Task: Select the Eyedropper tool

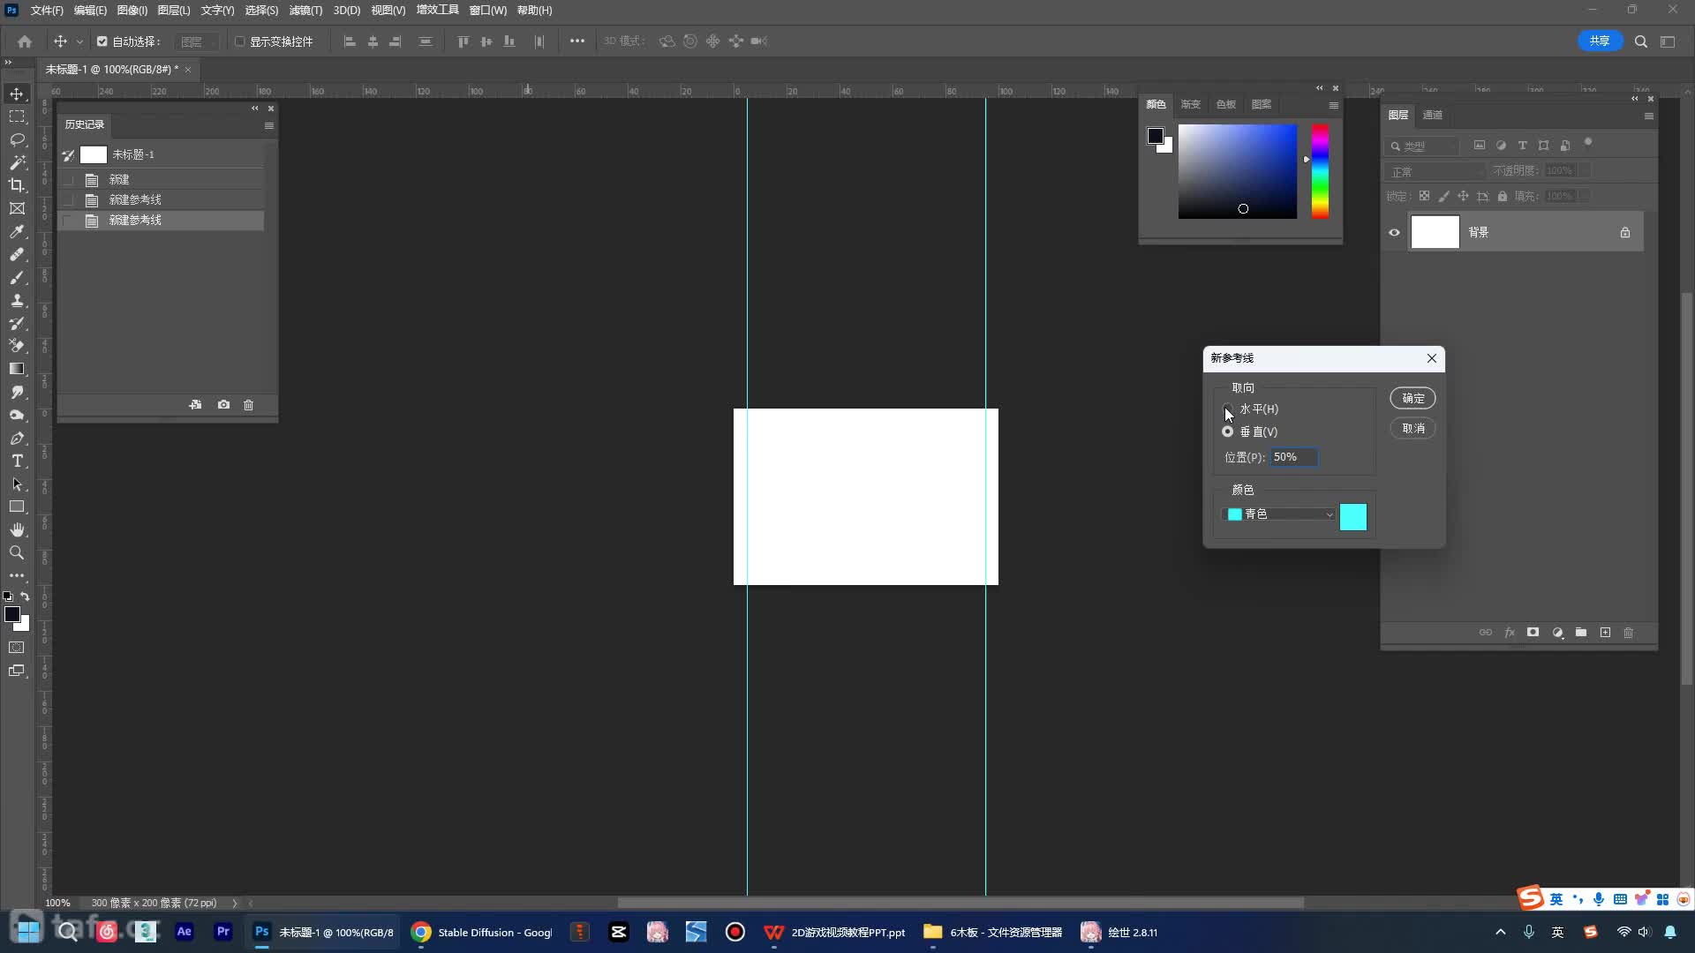Action: (x=17, y=231)
